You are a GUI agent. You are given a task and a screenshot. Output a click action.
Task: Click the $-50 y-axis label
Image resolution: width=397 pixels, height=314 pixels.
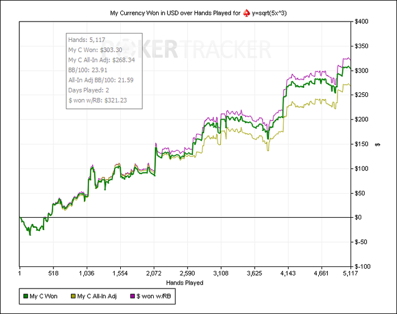pyautogui.click(x=361, y=242)
